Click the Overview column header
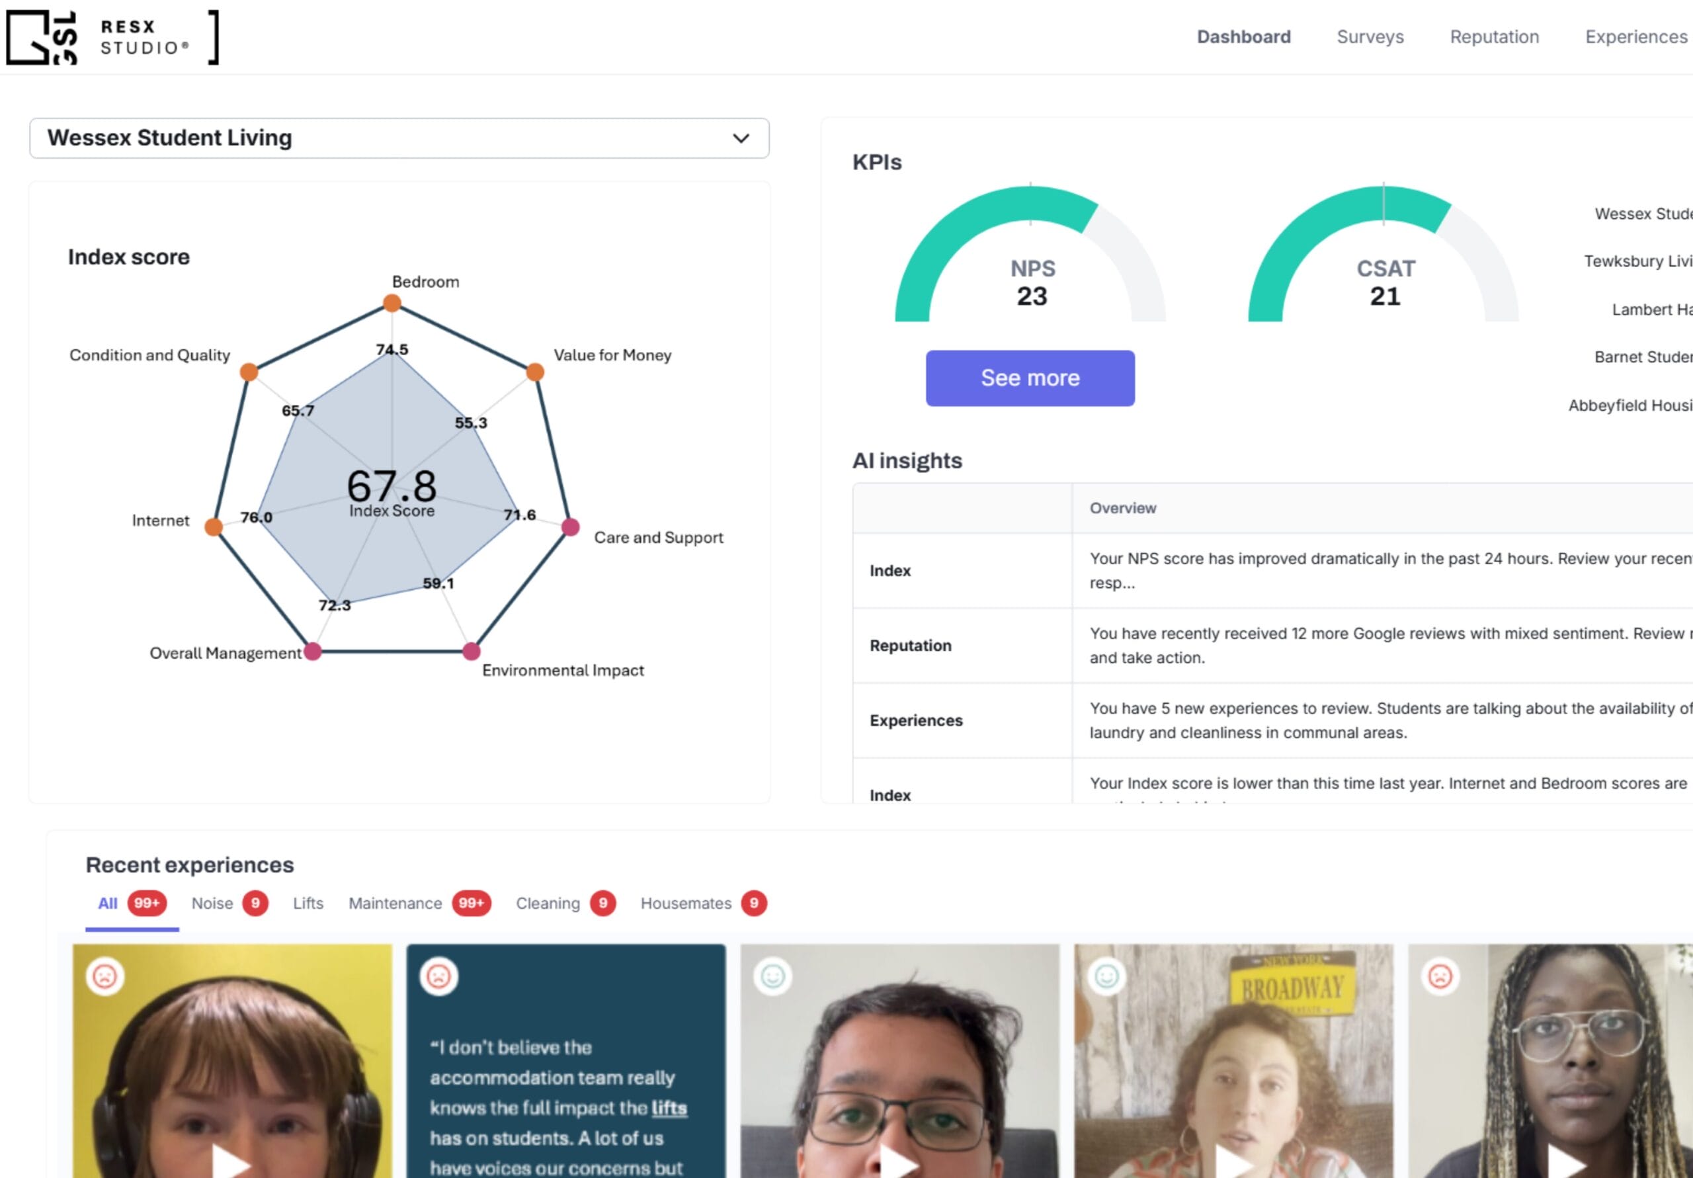The width and height of the screenshot is (1693, 1178). [x=1122, y=508]
